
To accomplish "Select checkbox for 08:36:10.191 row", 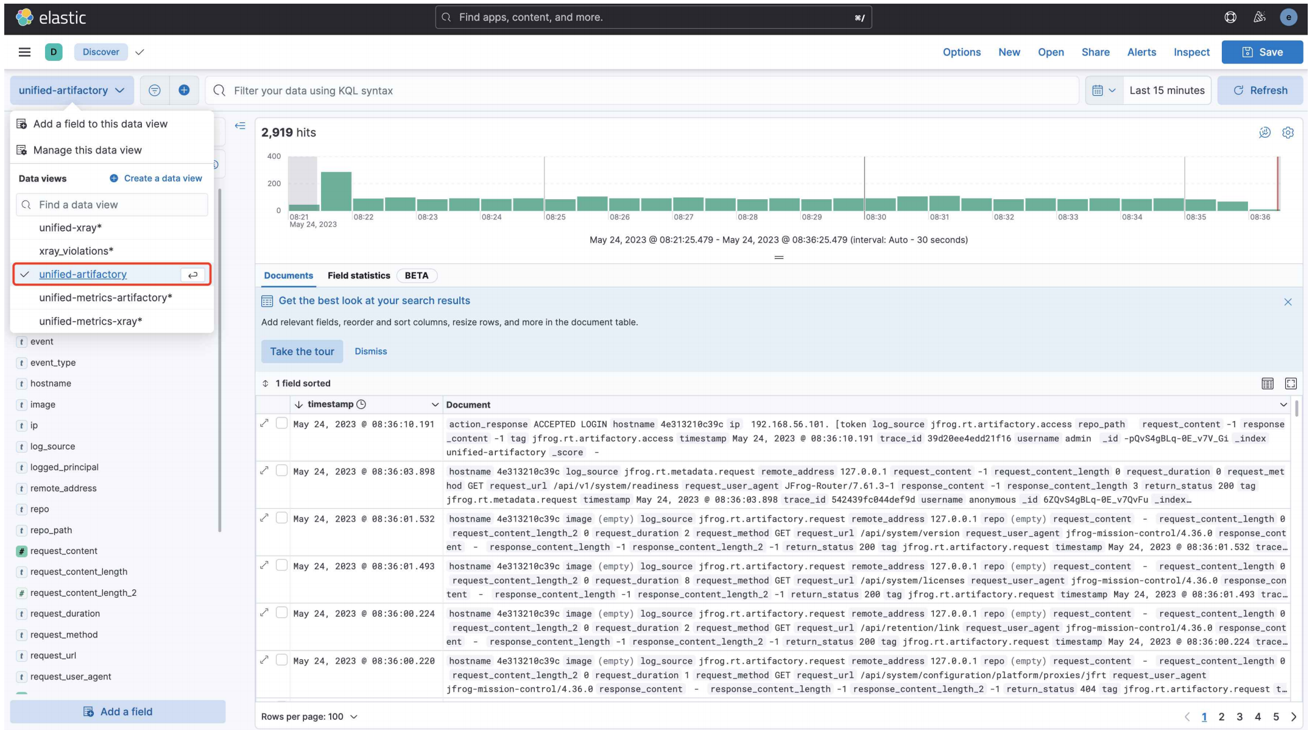I will click(281, 423).
